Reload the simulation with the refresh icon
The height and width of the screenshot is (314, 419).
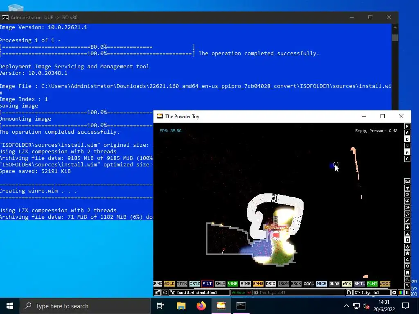click(165, 293)
